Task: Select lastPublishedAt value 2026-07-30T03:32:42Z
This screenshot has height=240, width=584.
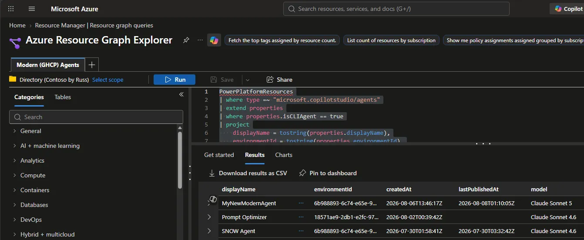Action: [x=487, y=231]
